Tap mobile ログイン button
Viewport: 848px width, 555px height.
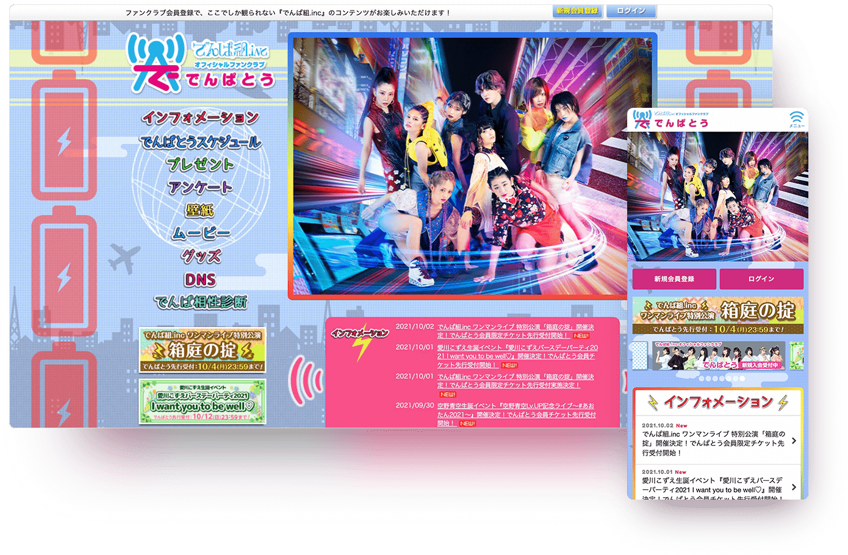coord(761,278)
